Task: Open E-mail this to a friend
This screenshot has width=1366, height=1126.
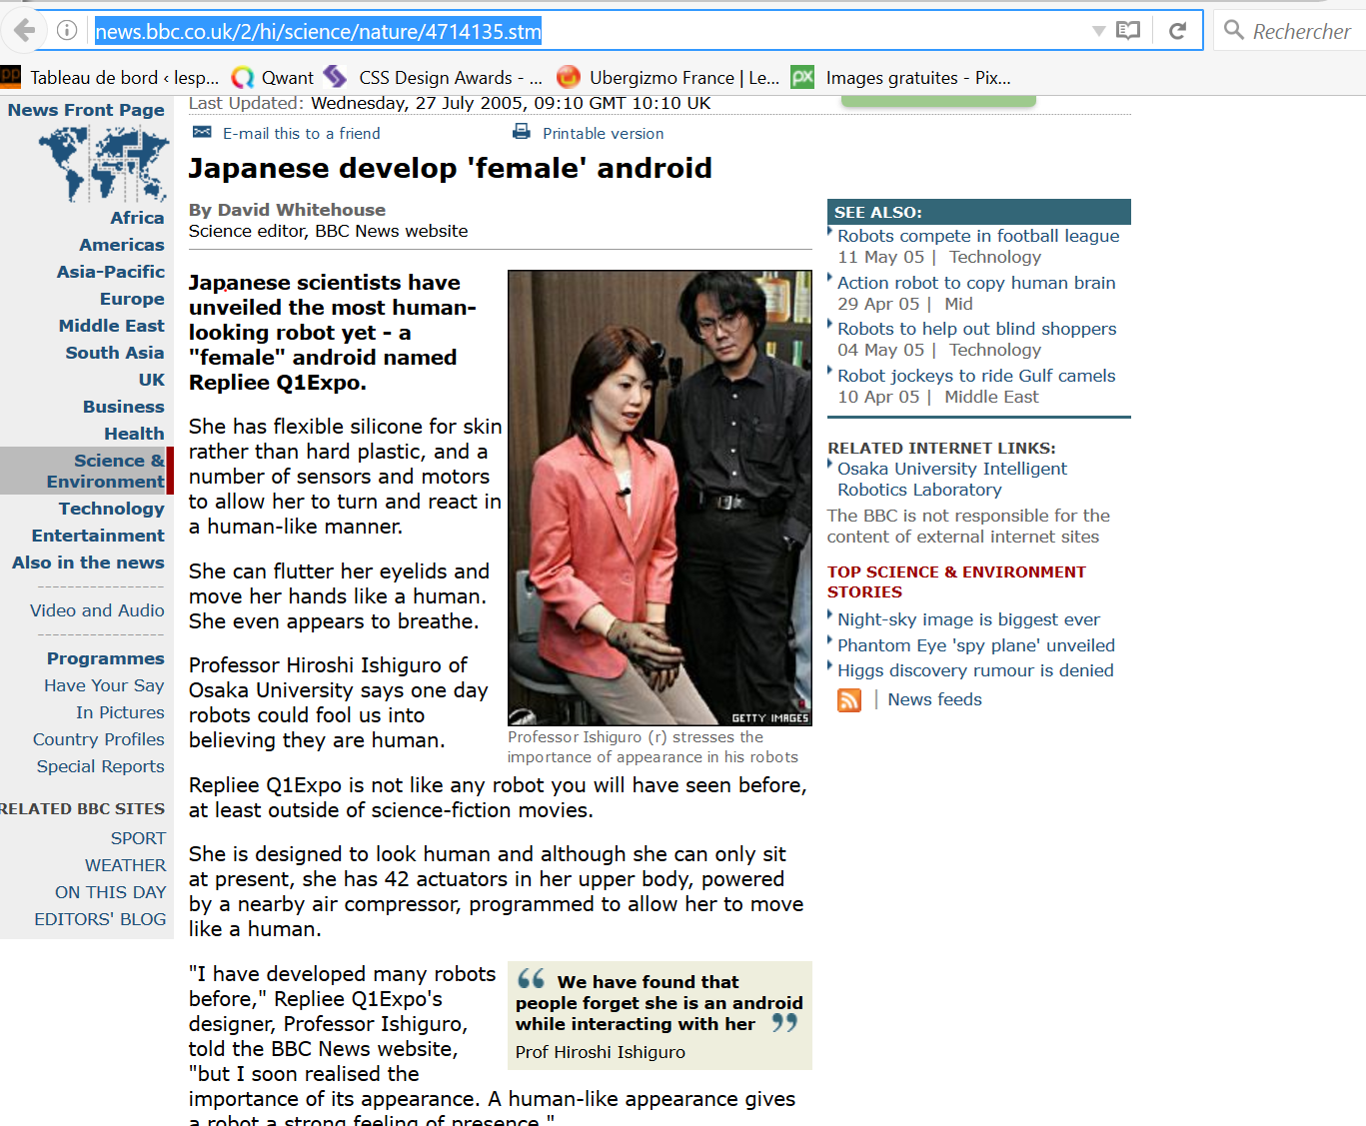Action: click(x=302, y=134)
